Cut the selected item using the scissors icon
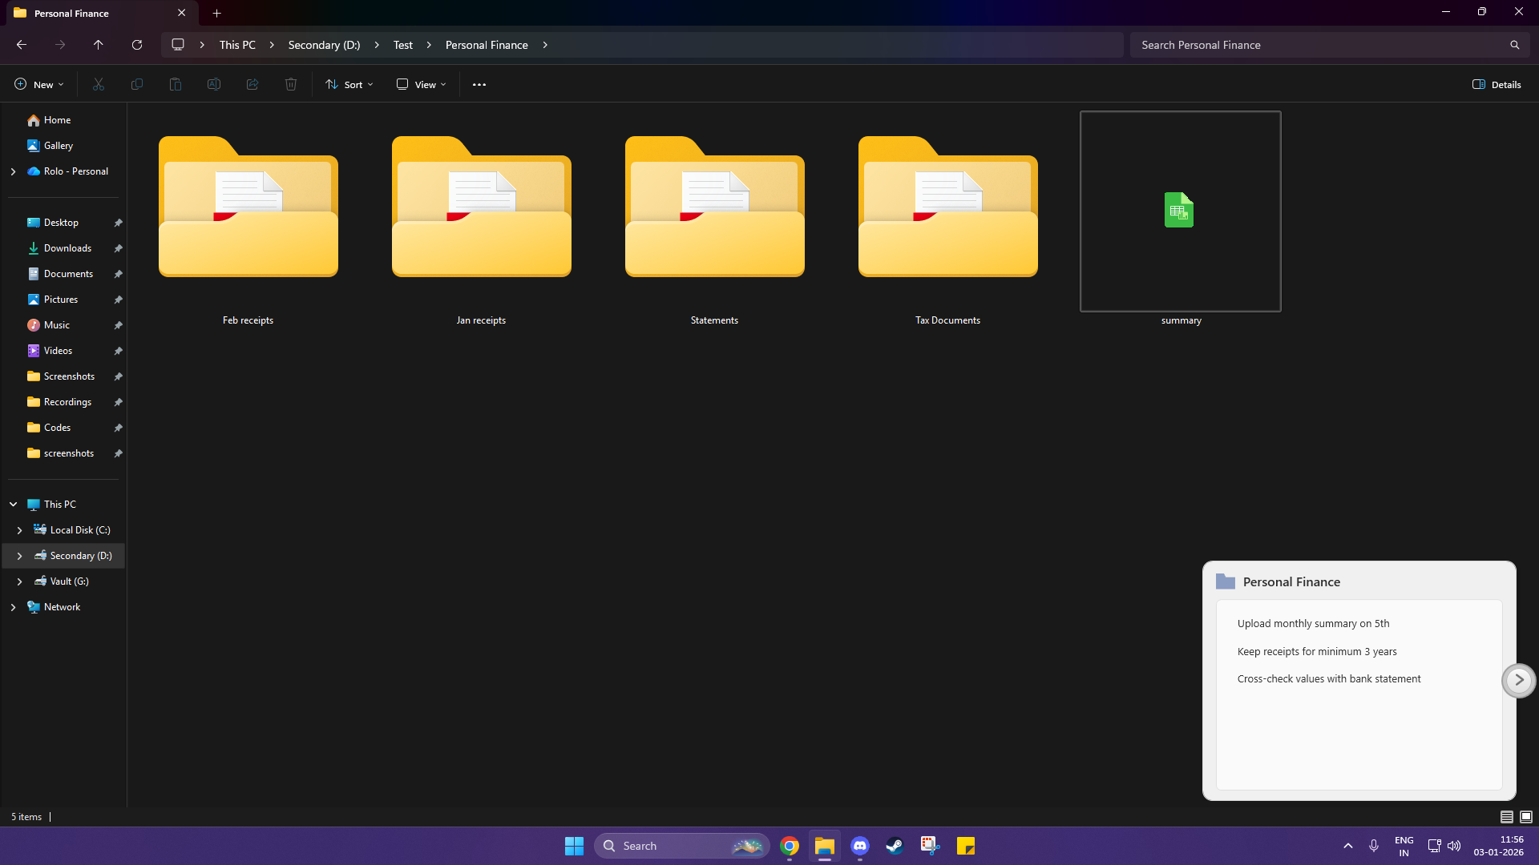1539x865 pixels. click(x=98, y=84)
